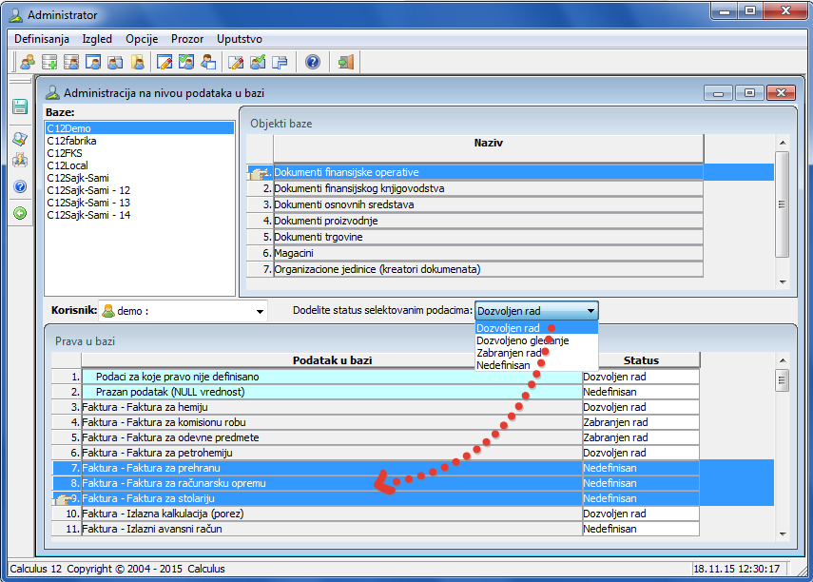Open help from the top toolbar
This screenshot has width=813, height=582.
(x=313, y=63)
